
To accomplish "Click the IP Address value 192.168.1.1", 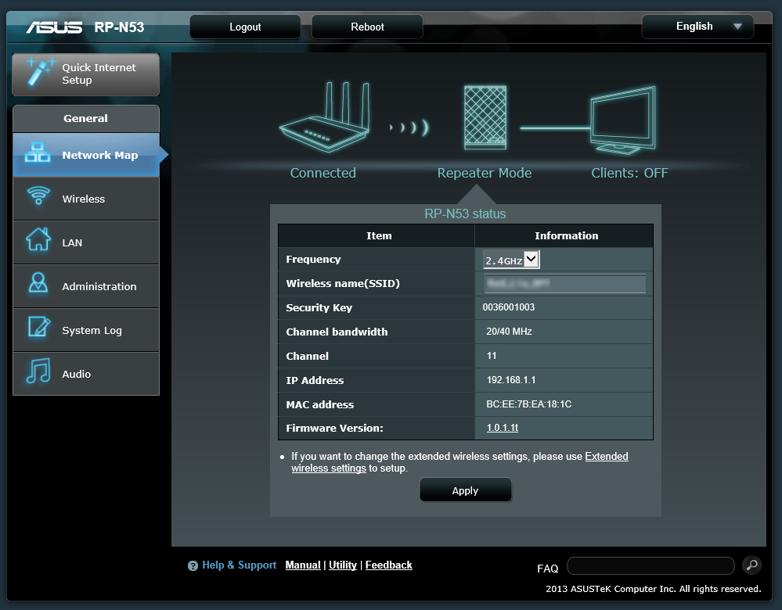I will 510,380.
